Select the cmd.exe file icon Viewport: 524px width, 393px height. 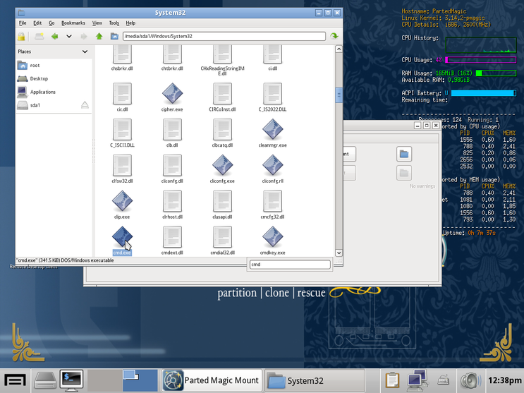(122, 237)
